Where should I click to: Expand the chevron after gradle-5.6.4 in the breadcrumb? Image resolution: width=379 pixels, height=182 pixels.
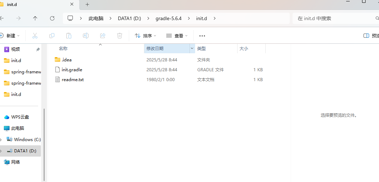tap(189, 18)
